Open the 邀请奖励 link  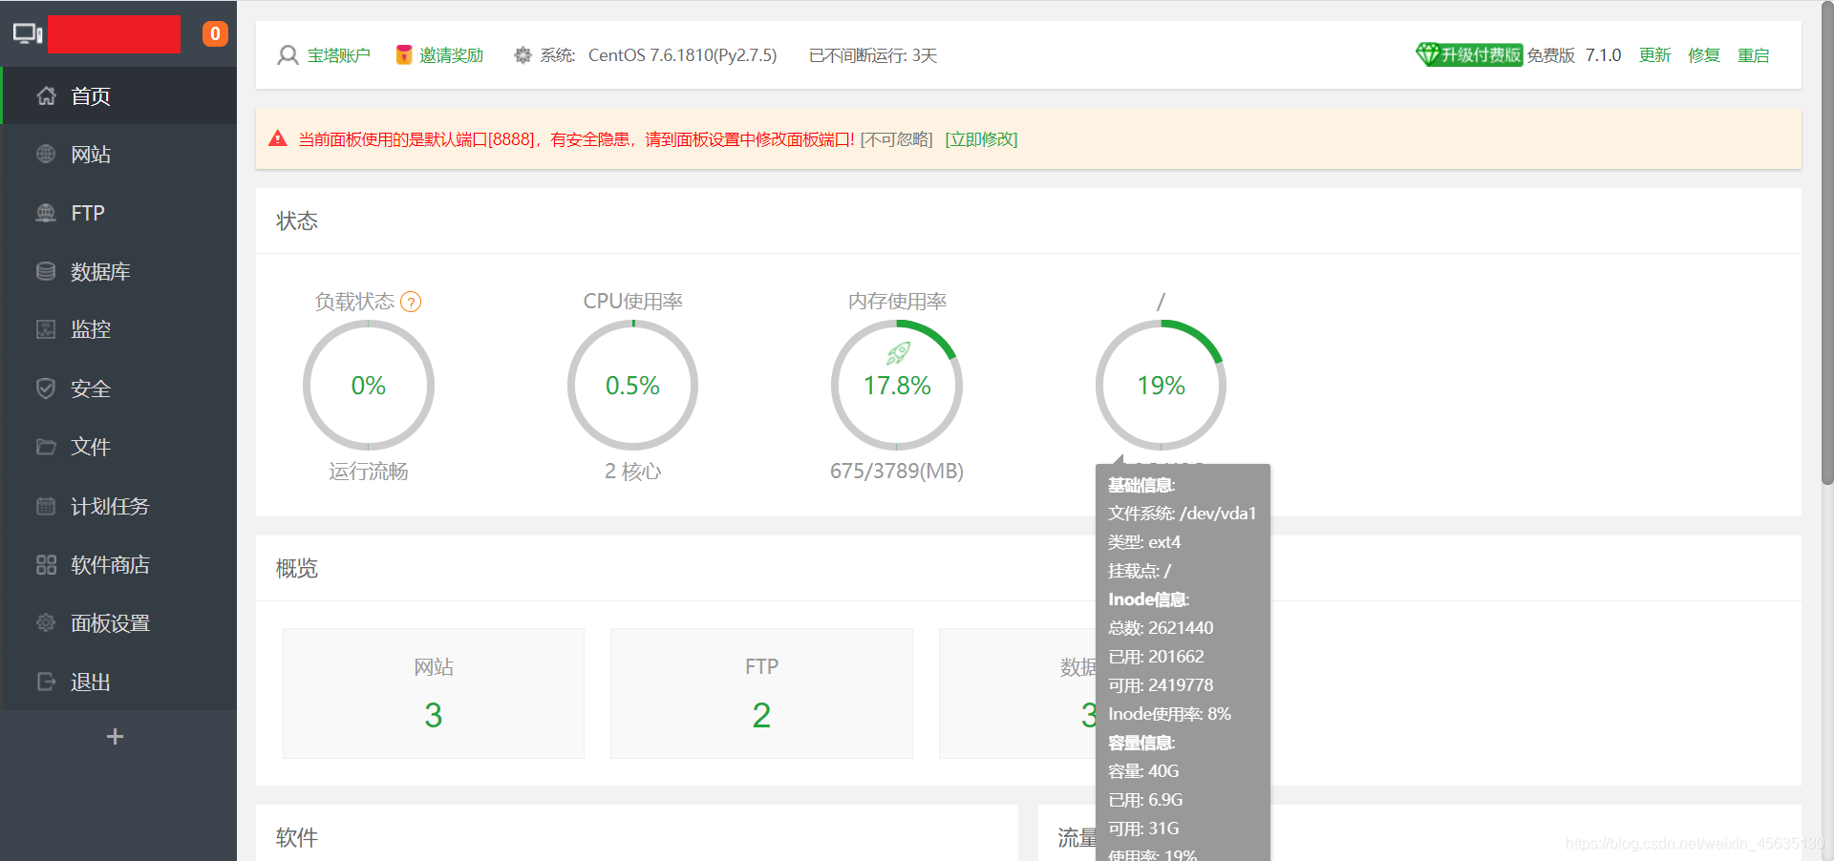pyautogui.click(x=451, y=55)
